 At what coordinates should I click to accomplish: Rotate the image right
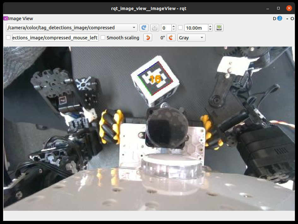coord(171,38)
